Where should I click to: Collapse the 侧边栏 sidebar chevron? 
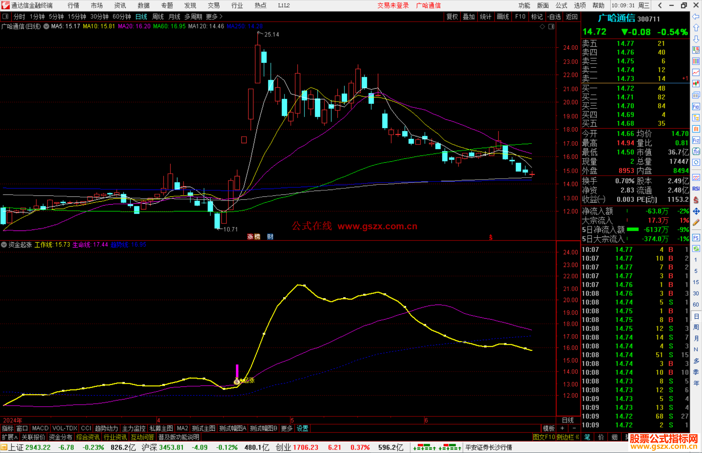coord(578,437)
